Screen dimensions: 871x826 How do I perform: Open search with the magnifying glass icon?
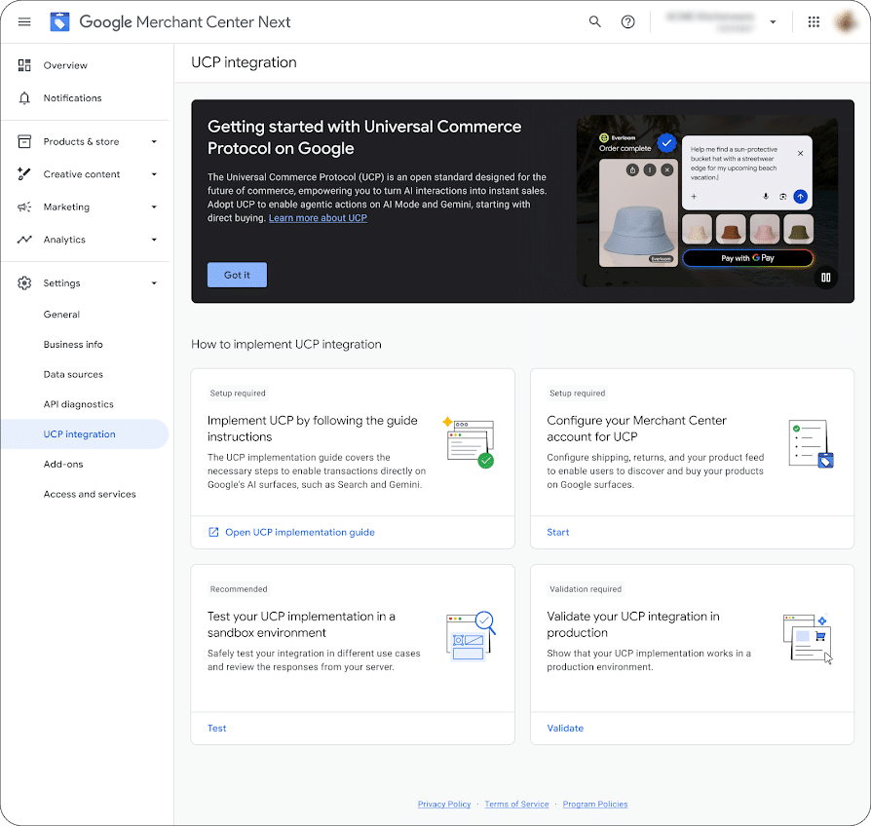pyautogui.click(x=595, y=21)
